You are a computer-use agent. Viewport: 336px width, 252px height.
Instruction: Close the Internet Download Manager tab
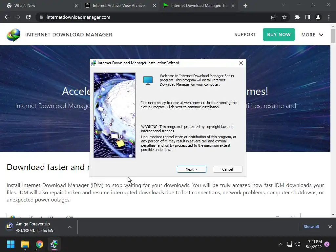[233, 6]
